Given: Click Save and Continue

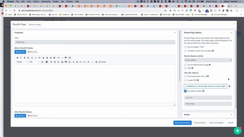Looking at the screenshot, I should pyautogui.click(x=182, y=123).
